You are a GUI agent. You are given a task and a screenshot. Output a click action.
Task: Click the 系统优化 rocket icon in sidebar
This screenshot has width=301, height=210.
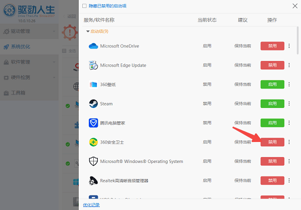tap(7, 47)
